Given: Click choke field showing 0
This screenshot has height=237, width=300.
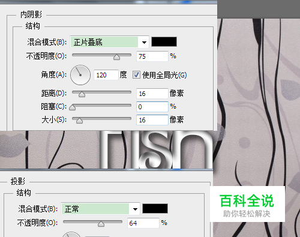Looking at the screenshot, I should [152, 107].
